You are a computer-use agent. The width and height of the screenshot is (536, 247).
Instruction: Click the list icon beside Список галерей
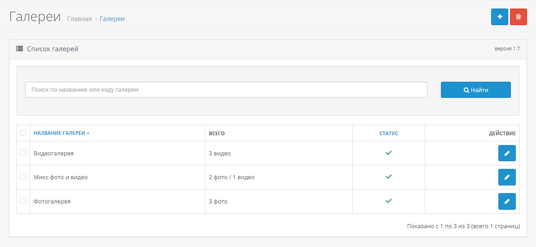pyautogui.click(x=20, y=49)
